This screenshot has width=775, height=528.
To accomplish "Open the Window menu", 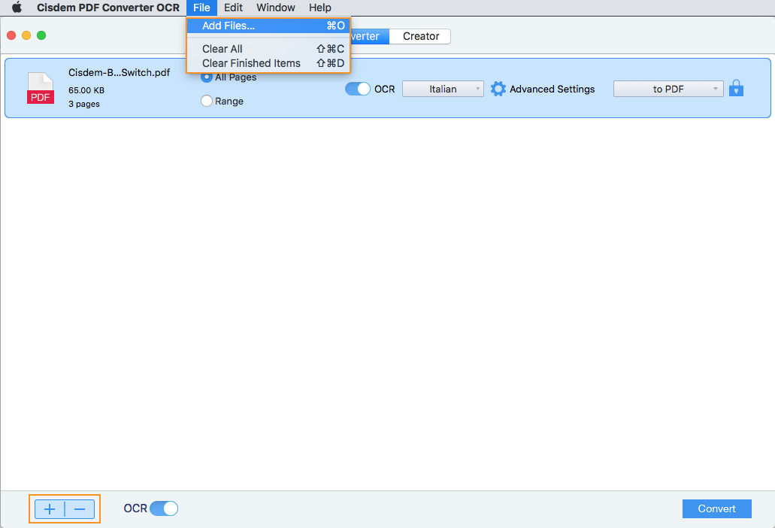I will pyautogui.click(x=276, y=8).
